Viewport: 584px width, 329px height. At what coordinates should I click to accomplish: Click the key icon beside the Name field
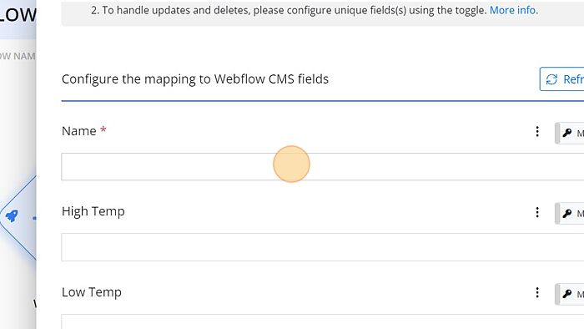click(x=566, y=133)
